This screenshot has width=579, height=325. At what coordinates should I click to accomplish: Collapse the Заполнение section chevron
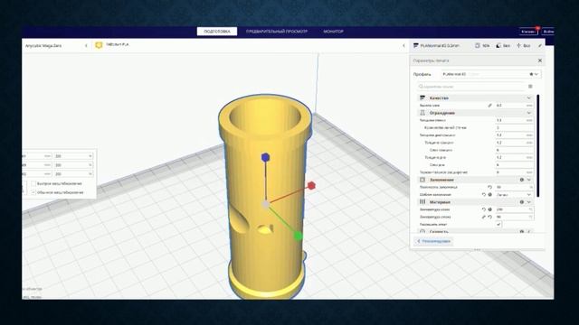click(528, 180)
